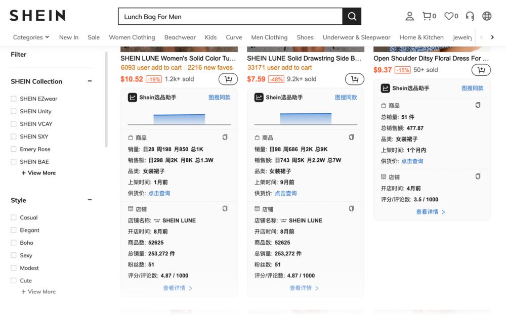The width and height of the screenshot is (506, 316).
Task: Expand View More under Style
Action: [x=38, y=292]
